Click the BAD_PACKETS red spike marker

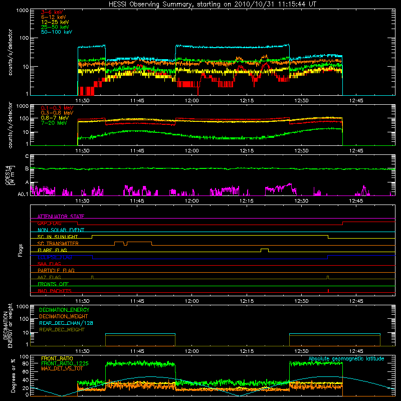tap(328, 291)
